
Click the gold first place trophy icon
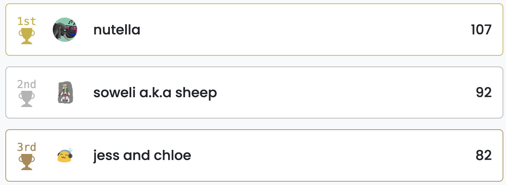point(27,36)
